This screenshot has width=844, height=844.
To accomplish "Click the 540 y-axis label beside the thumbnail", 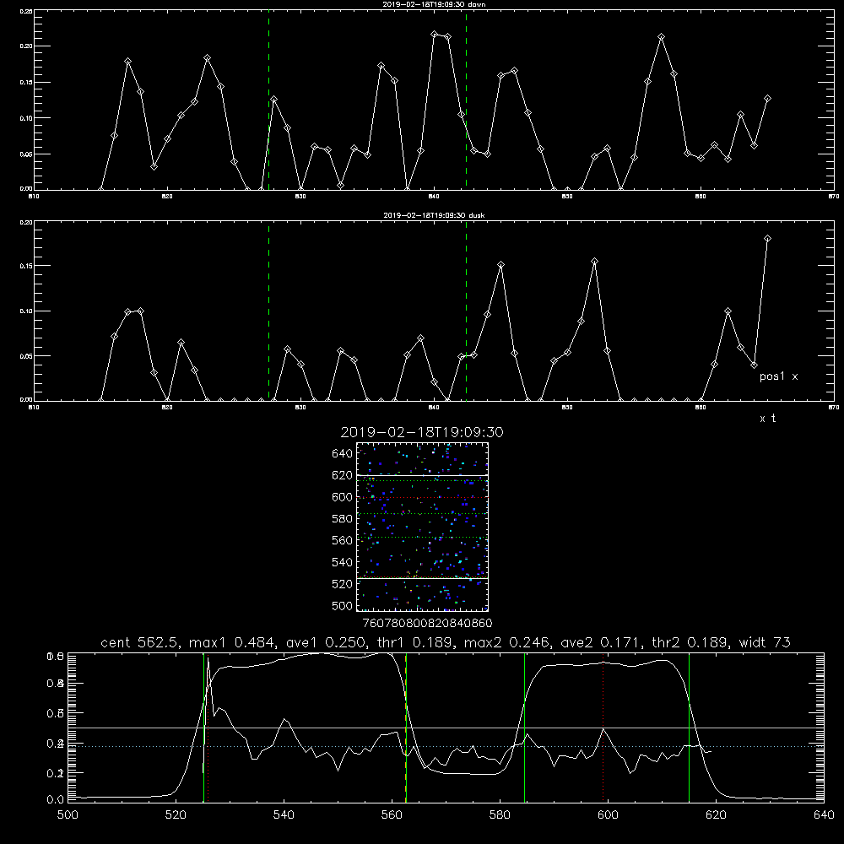I will tap(343, 562).
